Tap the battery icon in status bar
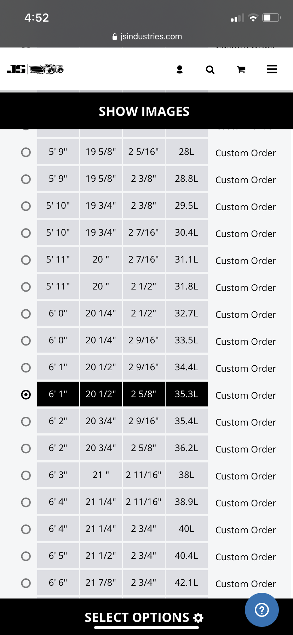 tap(271, 18)
